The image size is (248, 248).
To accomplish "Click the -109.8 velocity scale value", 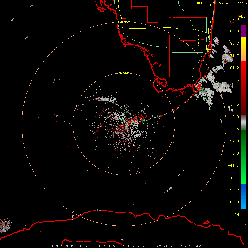I will (232, 202).
